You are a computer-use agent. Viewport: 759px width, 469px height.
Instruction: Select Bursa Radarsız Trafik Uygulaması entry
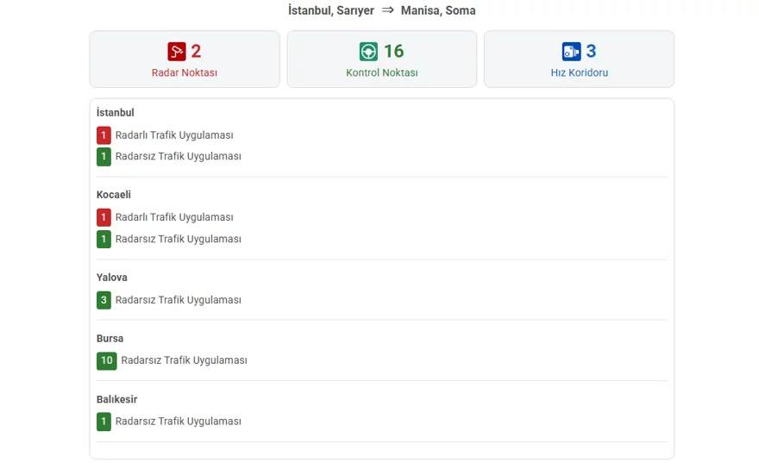(x=184, y=360)
